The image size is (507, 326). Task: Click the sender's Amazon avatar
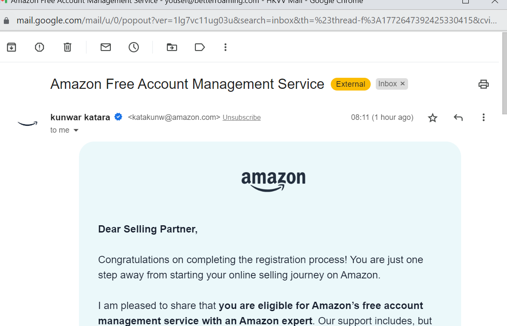[28, 123]
